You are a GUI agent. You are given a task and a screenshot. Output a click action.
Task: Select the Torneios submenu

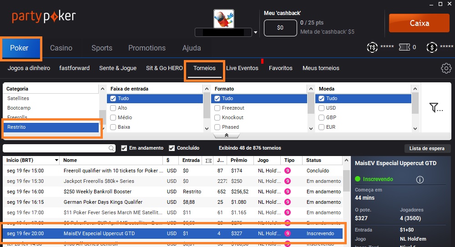204,68
